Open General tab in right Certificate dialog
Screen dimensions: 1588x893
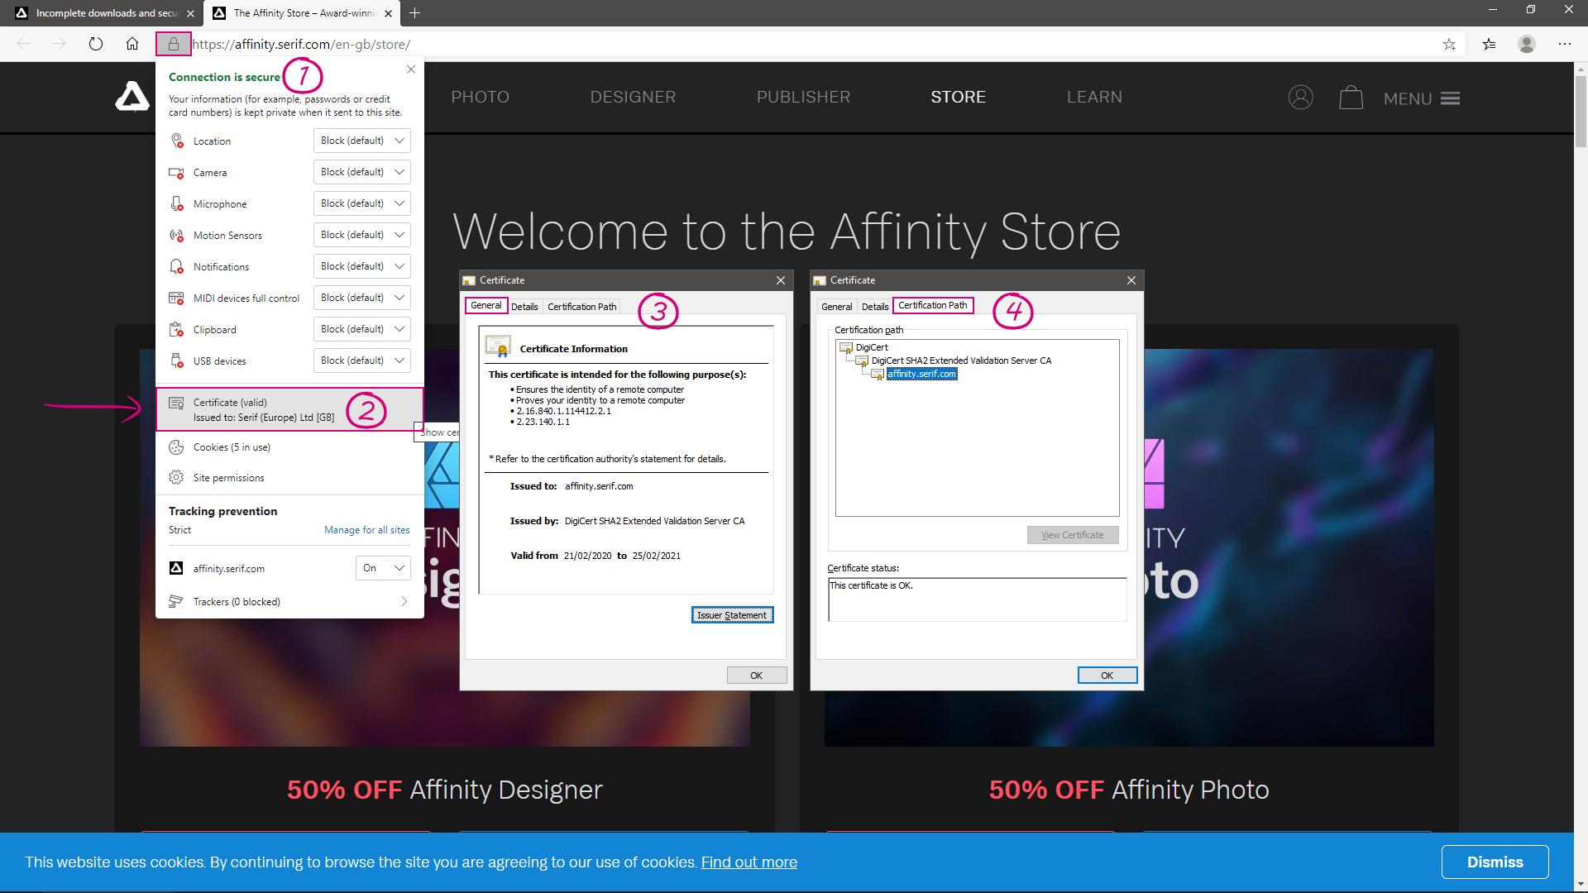click(837, 307)
